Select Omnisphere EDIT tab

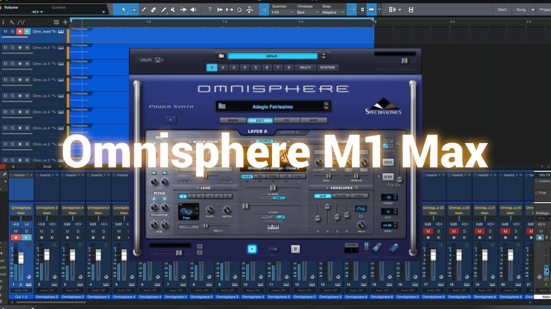260,120
